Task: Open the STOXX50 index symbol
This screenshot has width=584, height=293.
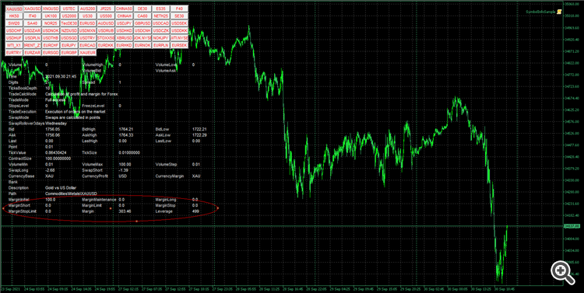Action: click(x=105, y=38)
